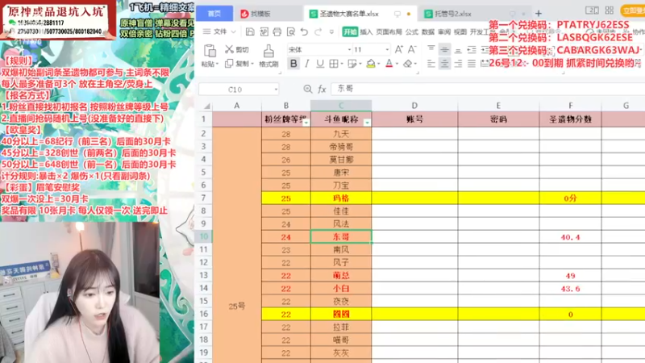Screen dimensions: 645x363
Task: Click the Name Box showing C10
Action: click(x=235, y=90)
